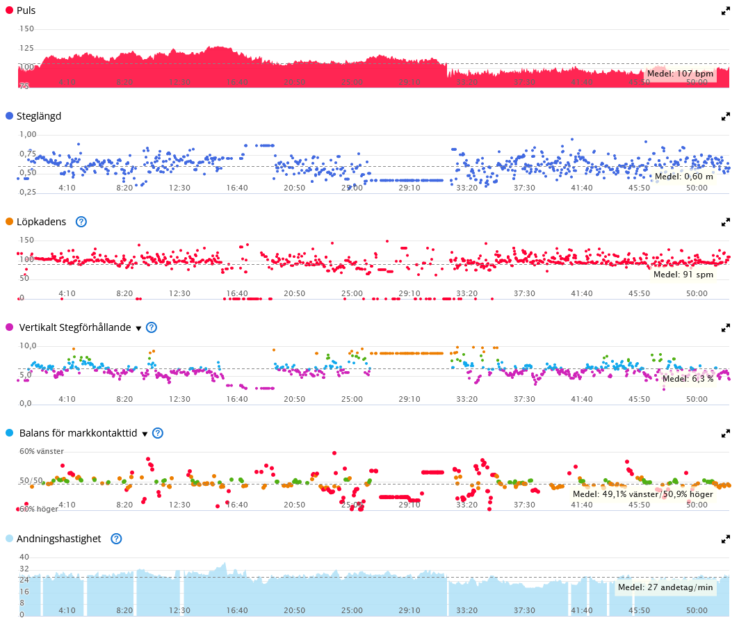Click 37:30 tick on the Löpkadens chart
This screenshot has height=627, width=739.
tap(524, 293)
